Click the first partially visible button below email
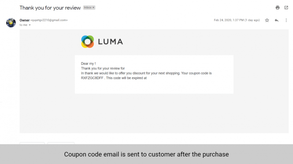The image size is (293, 164). [32, 143]
